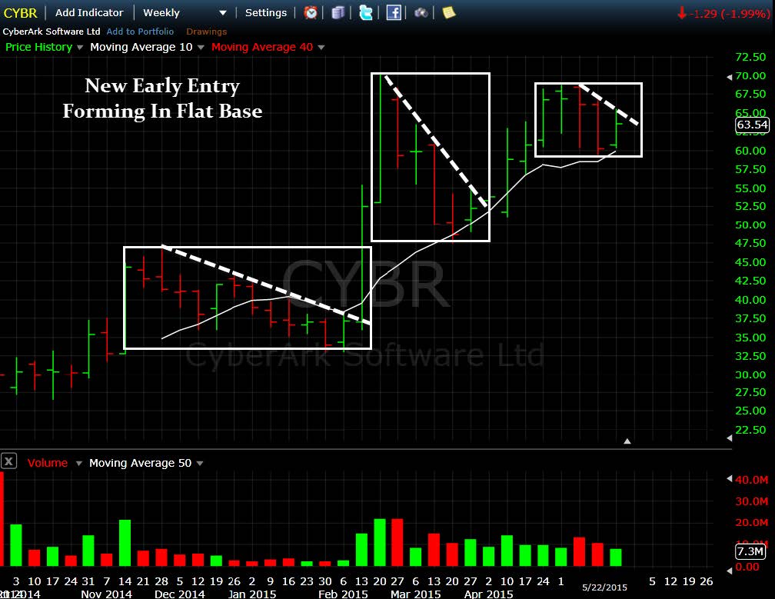The image size is (775, 599).
Task: Click the camera snapshot icon
Action: 421,12
